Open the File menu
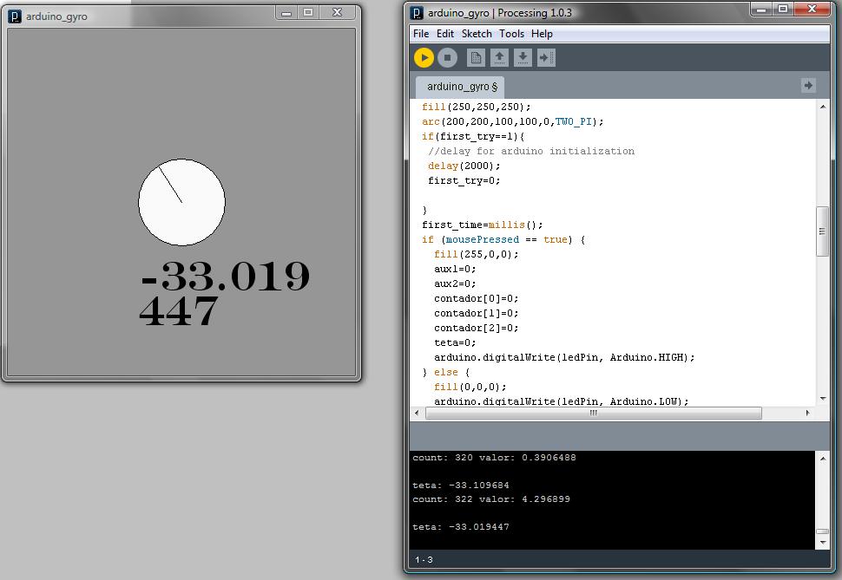This screenshot has width=842, height=580. [421, 34]
